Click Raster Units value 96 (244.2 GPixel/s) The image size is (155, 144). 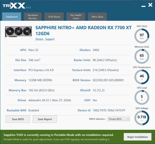(105, 60)
